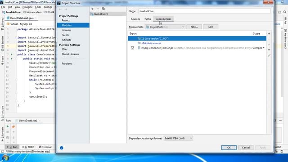Stop the running process with the stop icon
Viewport: 288px width, 162px height.
(8, 132)
